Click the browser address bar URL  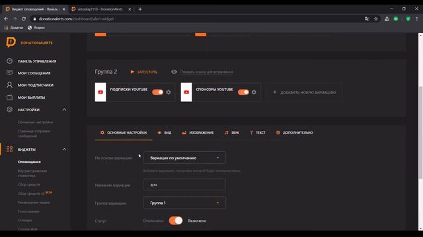[77, 19]
